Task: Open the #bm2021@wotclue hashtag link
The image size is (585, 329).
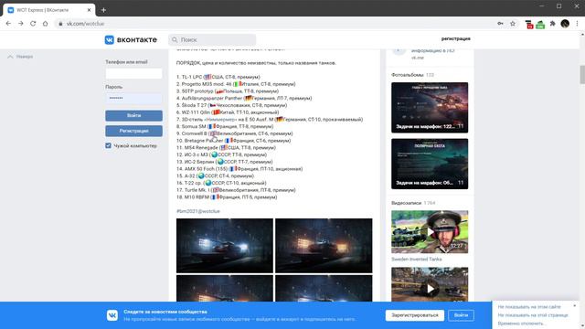Action: click(198, 211)
